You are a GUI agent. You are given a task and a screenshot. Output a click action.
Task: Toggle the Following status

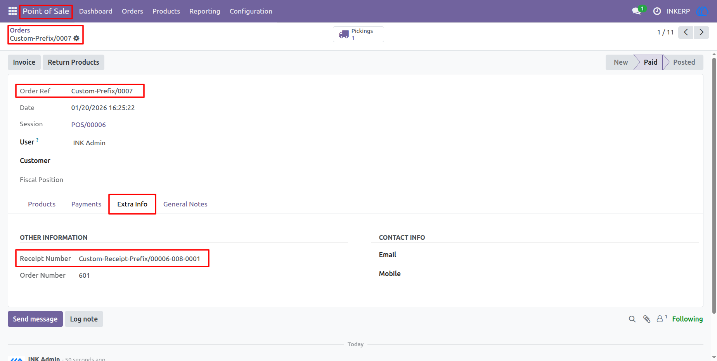(x=687, y=319)
